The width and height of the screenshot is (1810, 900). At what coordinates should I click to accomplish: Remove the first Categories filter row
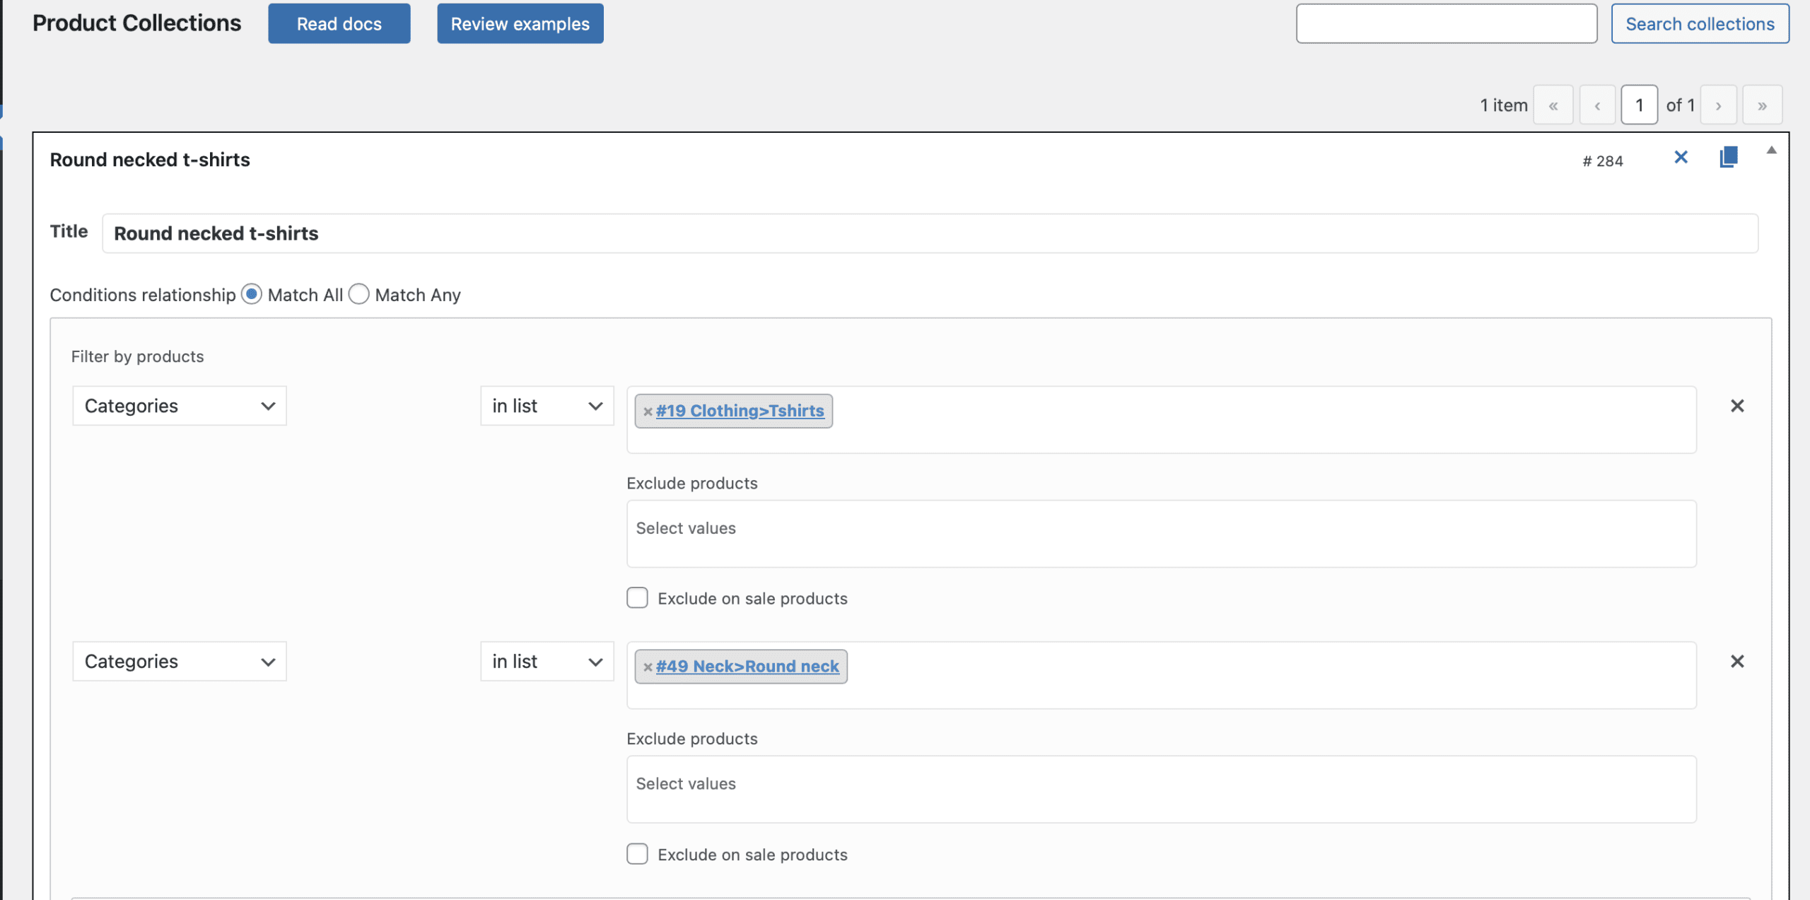point(1736,406)
